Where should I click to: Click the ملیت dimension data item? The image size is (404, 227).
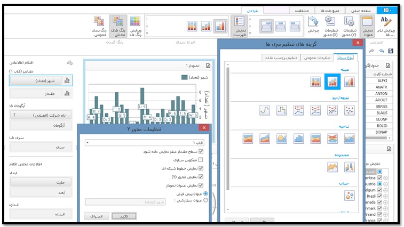pyautogui.click(x=41, y=182)
